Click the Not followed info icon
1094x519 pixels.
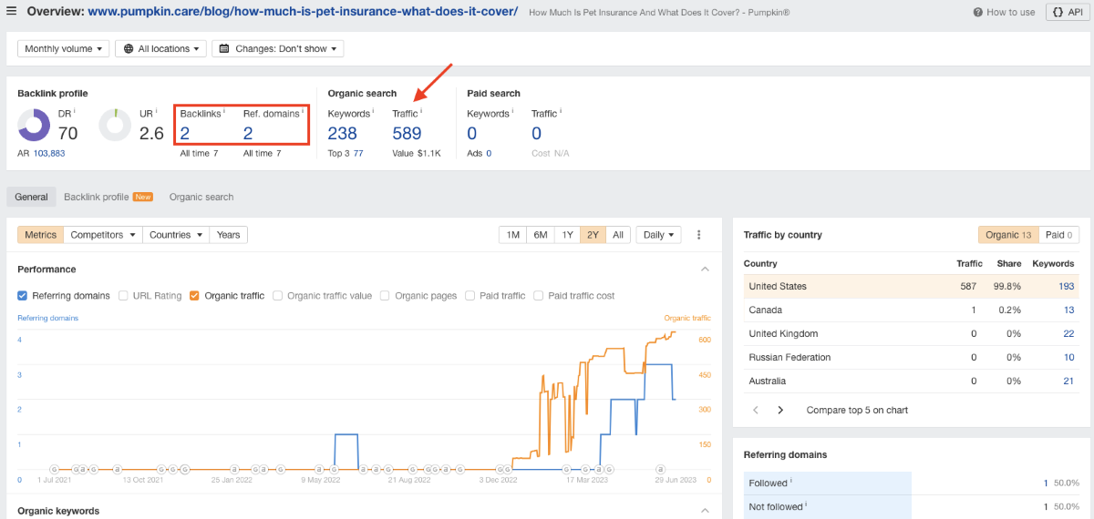pos(808,504)
